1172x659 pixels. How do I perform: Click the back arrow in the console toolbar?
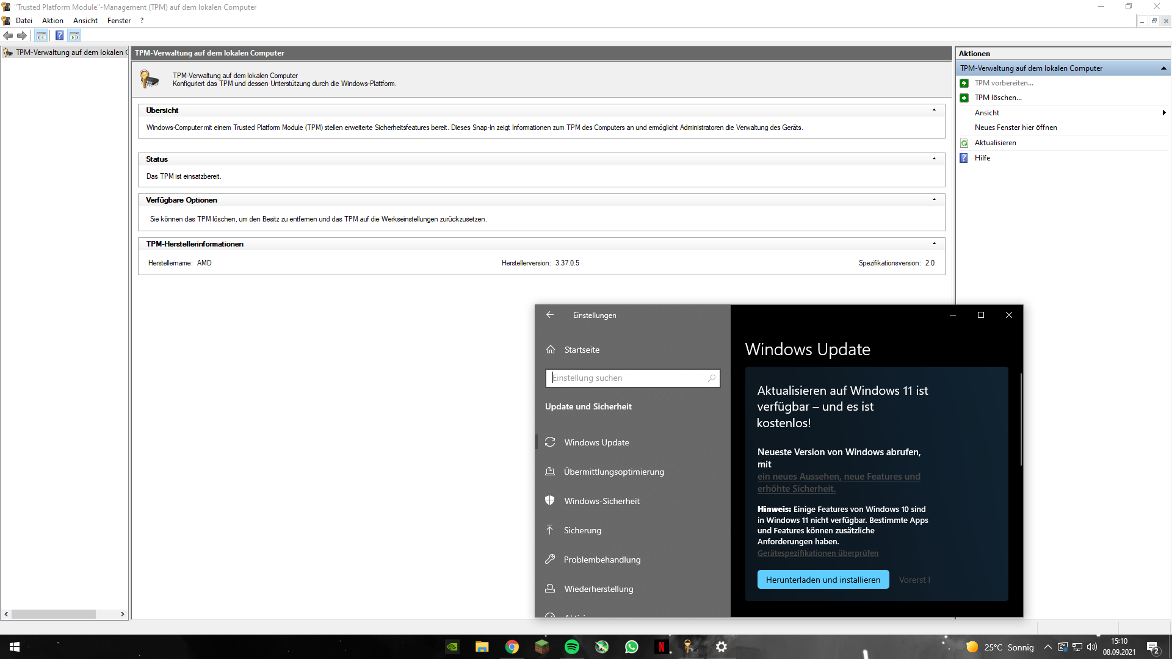point(8,35)
